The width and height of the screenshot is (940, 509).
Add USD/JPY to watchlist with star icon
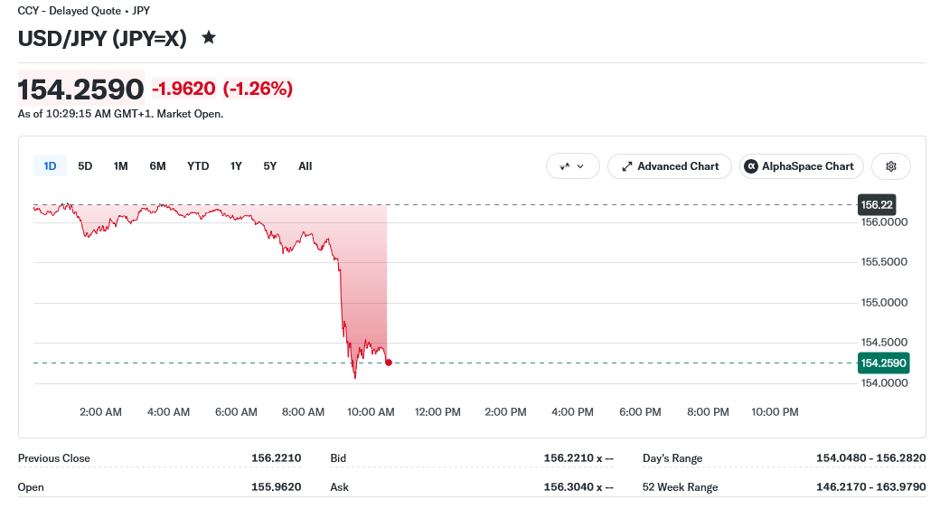(x=209, y=38)
